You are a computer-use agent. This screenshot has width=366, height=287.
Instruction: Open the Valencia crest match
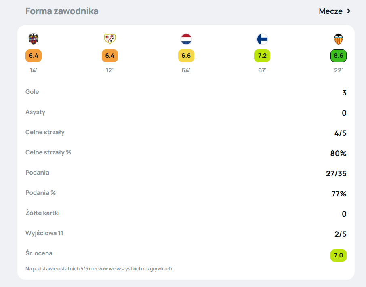click(338, 39)
